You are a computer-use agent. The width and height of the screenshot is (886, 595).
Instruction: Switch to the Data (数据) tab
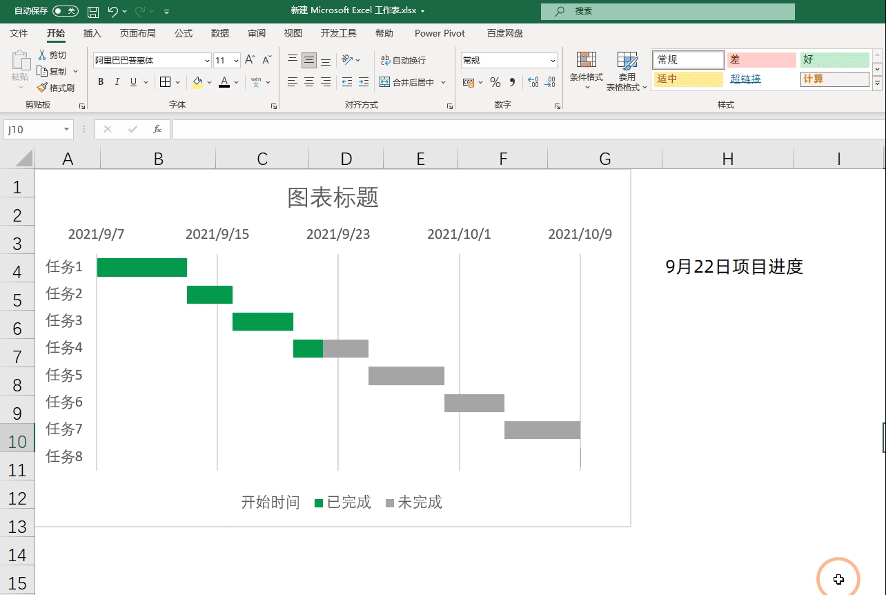220,33
